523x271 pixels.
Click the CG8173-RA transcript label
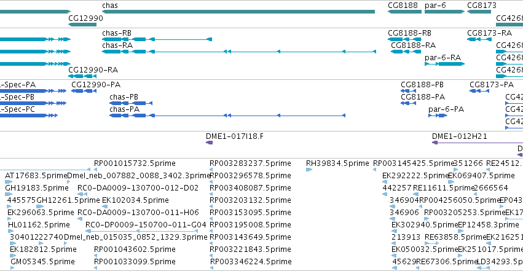489,33
